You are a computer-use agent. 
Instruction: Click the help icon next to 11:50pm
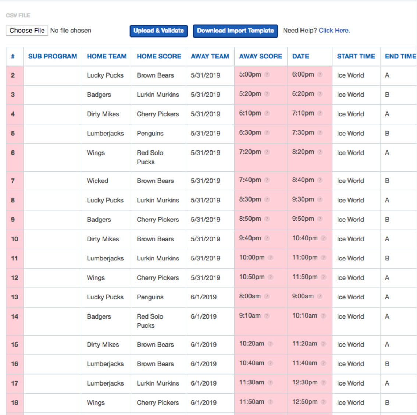[x=323, y=277]
